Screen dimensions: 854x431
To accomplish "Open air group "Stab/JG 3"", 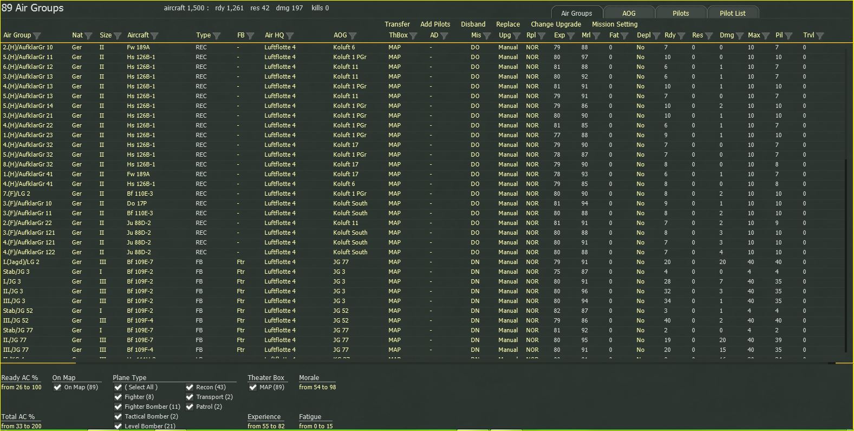I will 16,272.
